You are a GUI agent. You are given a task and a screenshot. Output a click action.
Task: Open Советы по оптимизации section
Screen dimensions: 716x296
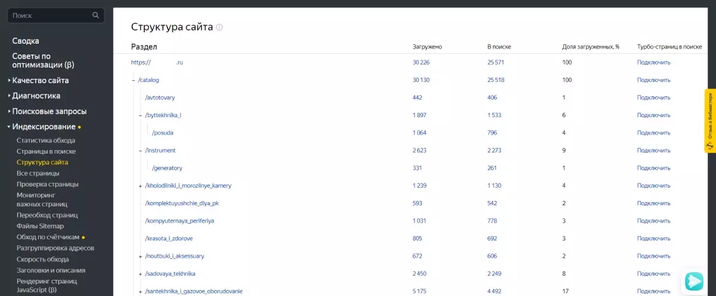(44, 60)
